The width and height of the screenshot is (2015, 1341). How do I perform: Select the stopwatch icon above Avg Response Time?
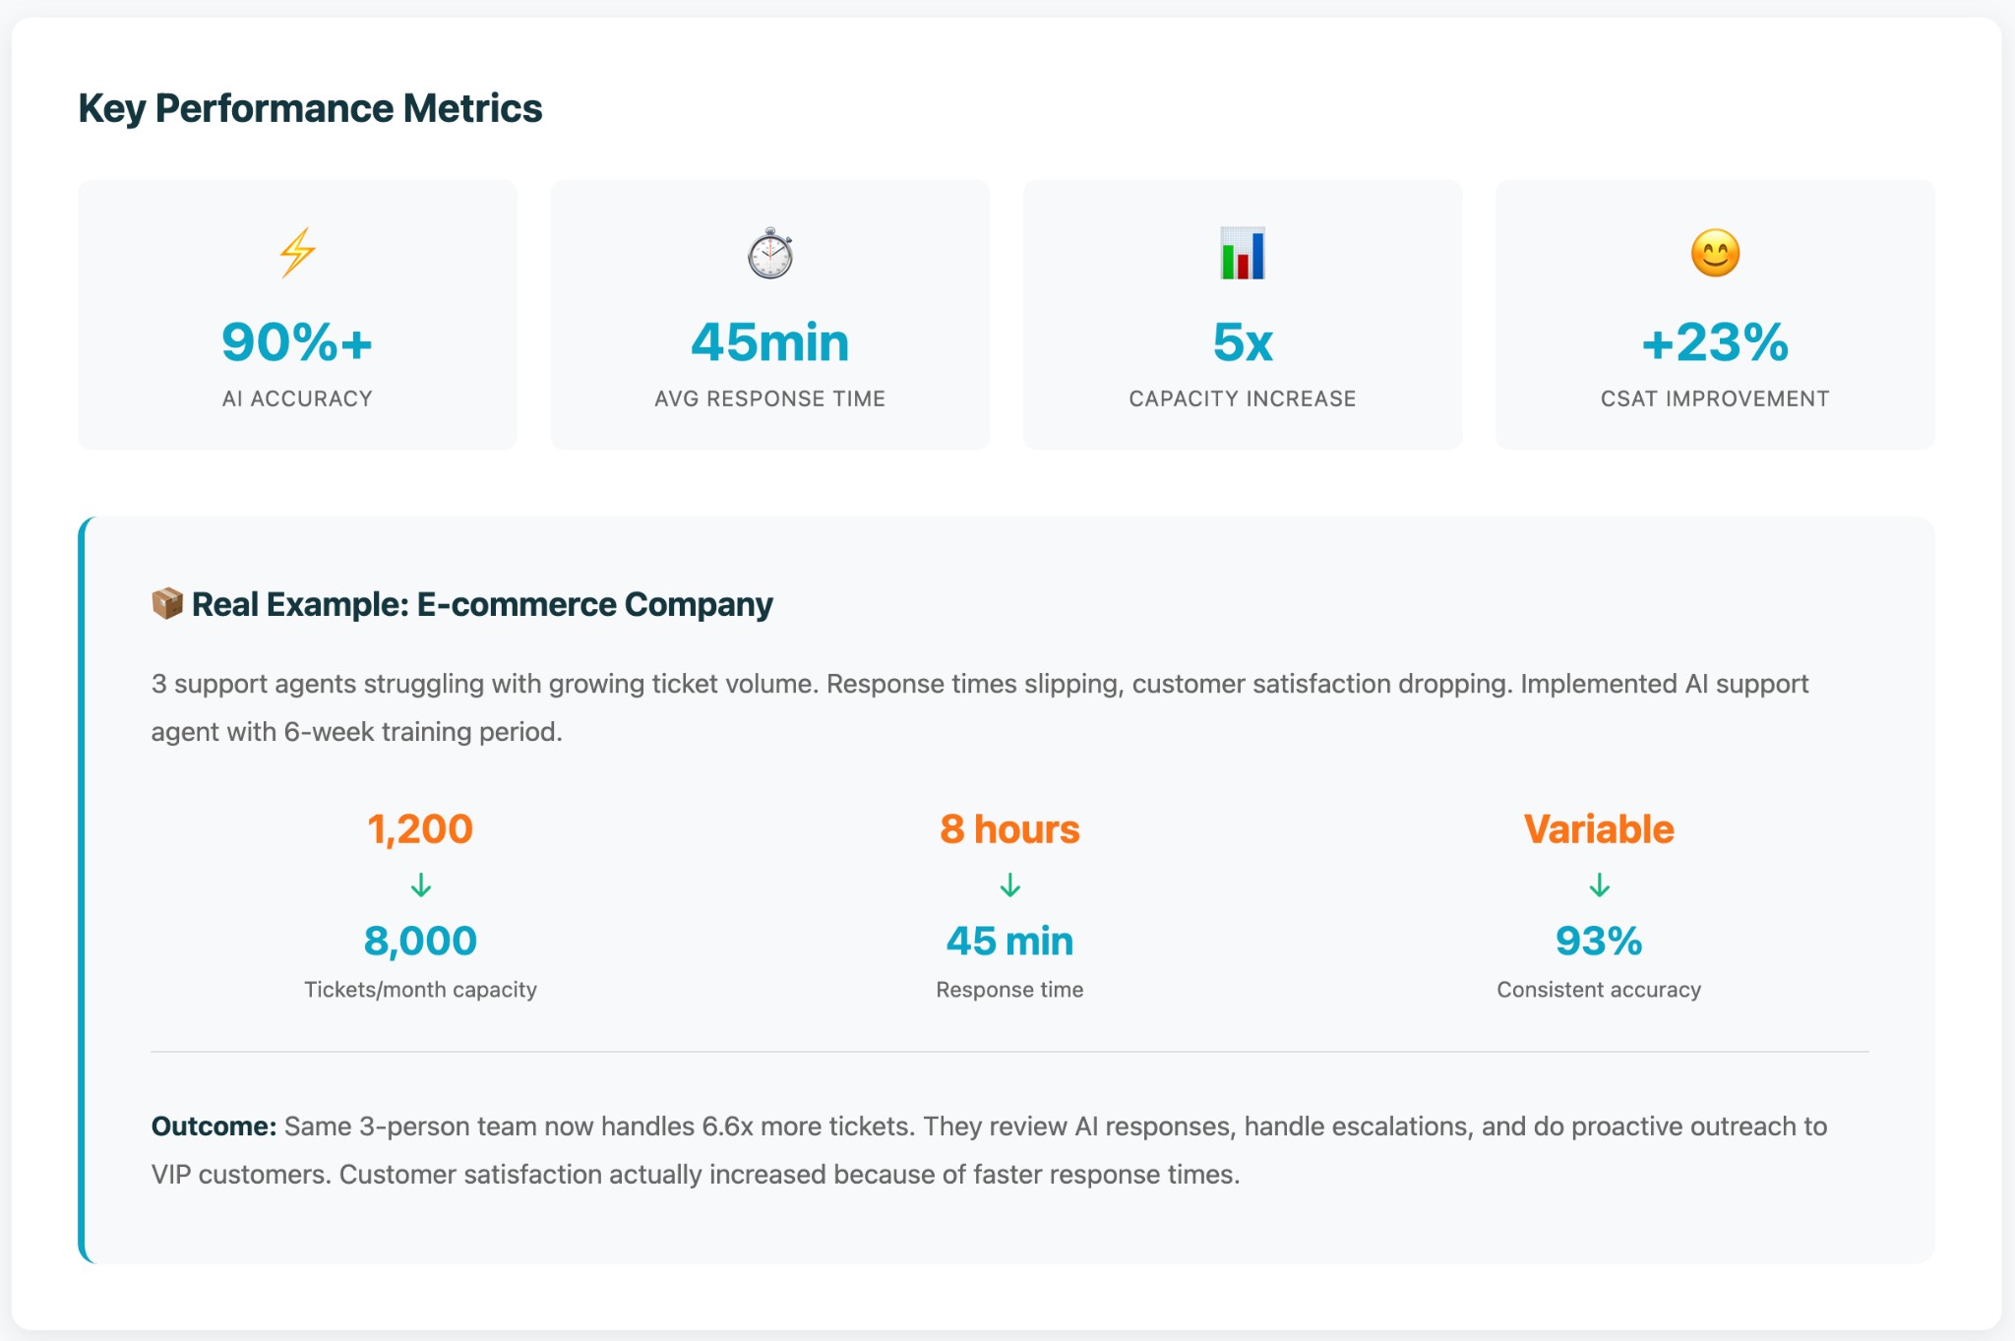tap(769, 253)
